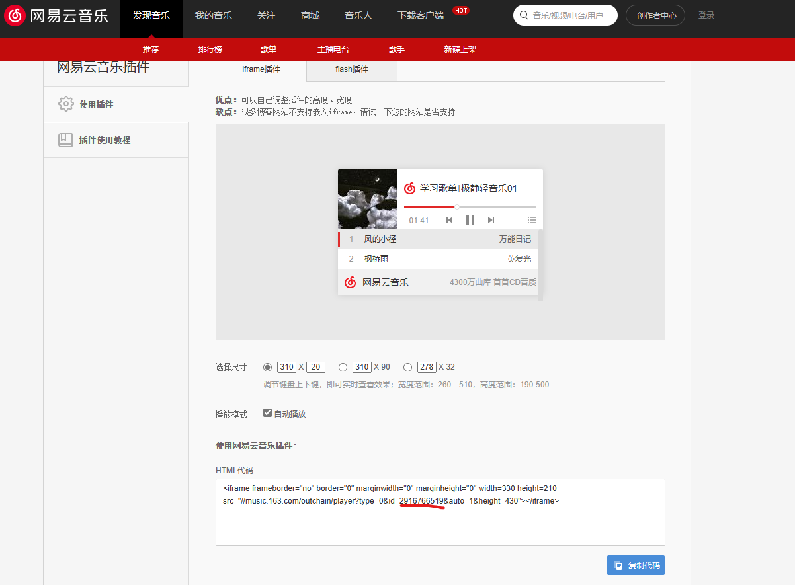Select 排行榜 in the red subnav
795x585 pixels.
coord(210,50)
